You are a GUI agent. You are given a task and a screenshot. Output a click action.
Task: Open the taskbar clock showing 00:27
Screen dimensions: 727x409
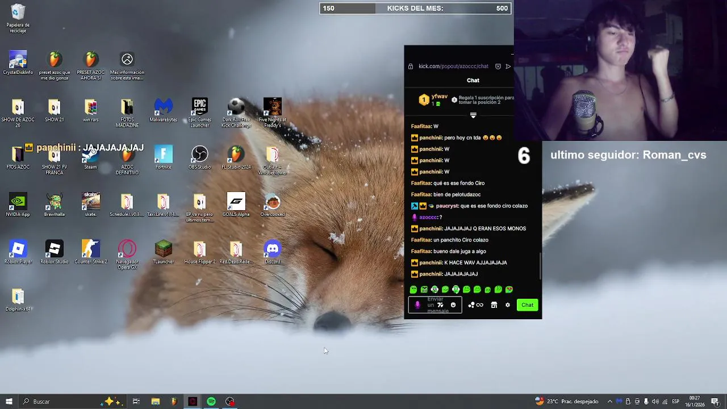[695, 401]
